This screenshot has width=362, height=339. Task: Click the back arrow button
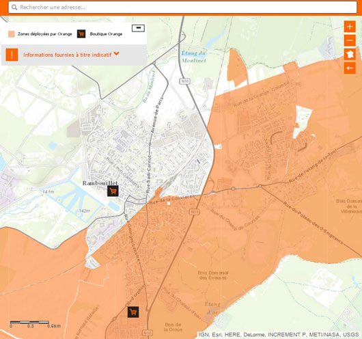pyautogui.click(x=350, y=68)
